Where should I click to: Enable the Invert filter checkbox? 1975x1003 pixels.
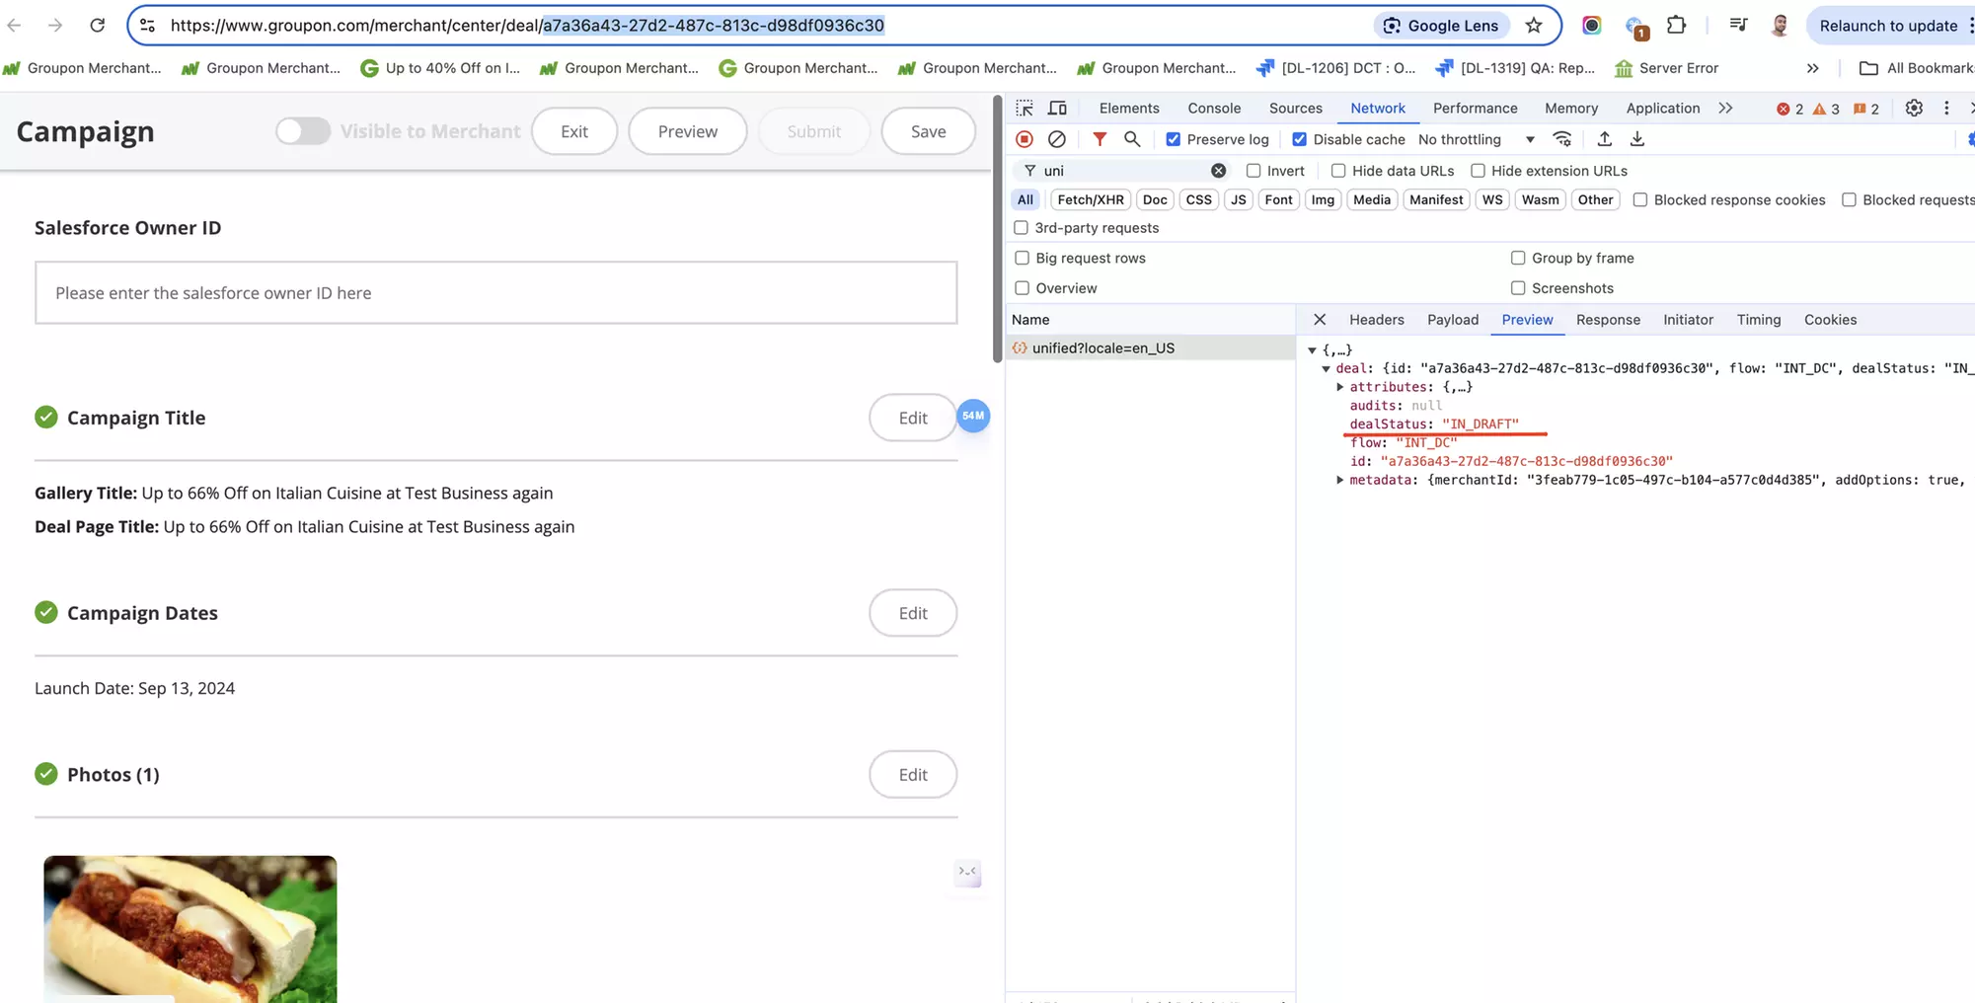pos(1253,171)
